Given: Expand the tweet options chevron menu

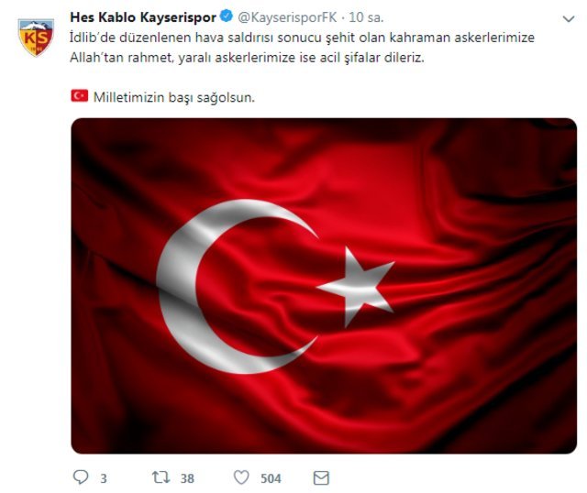Looking at the screenshot, I should pos(569,18).
